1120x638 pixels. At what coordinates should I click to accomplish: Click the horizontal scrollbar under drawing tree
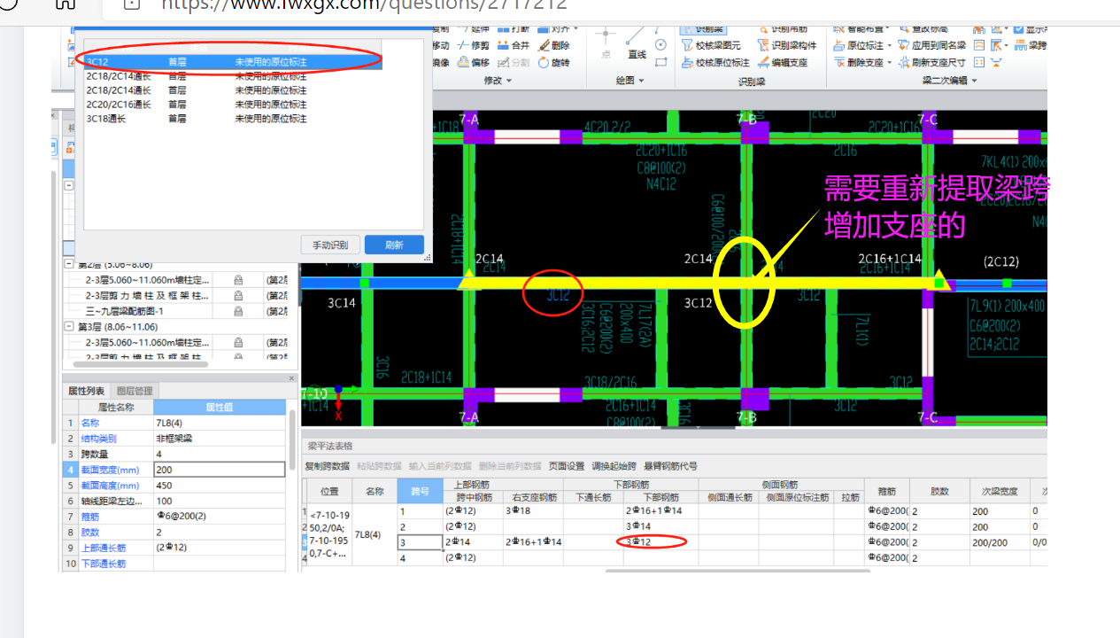tap(140, 363)
